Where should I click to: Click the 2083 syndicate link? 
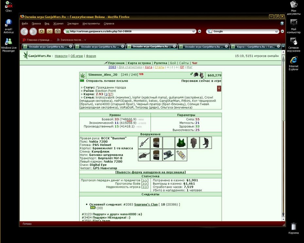[x=112, y=67]
